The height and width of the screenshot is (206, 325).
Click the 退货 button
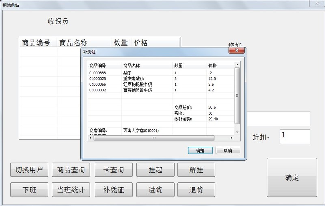click(196, 190)
